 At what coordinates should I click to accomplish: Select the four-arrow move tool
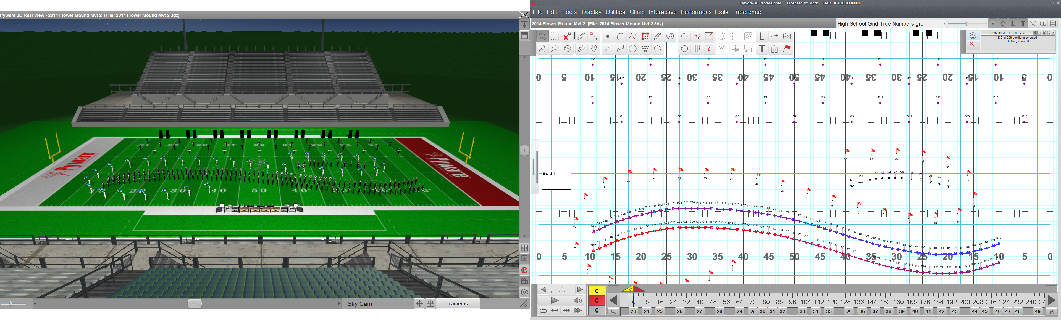684,37
